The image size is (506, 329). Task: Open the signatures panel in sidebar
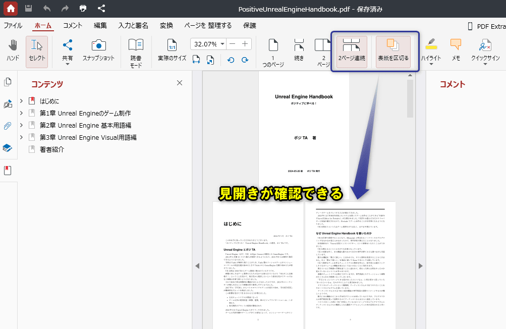[x=8, y=104]
